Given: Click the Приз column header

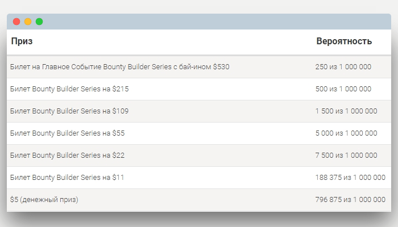Looking at the screenshot, I should [22, 41].
